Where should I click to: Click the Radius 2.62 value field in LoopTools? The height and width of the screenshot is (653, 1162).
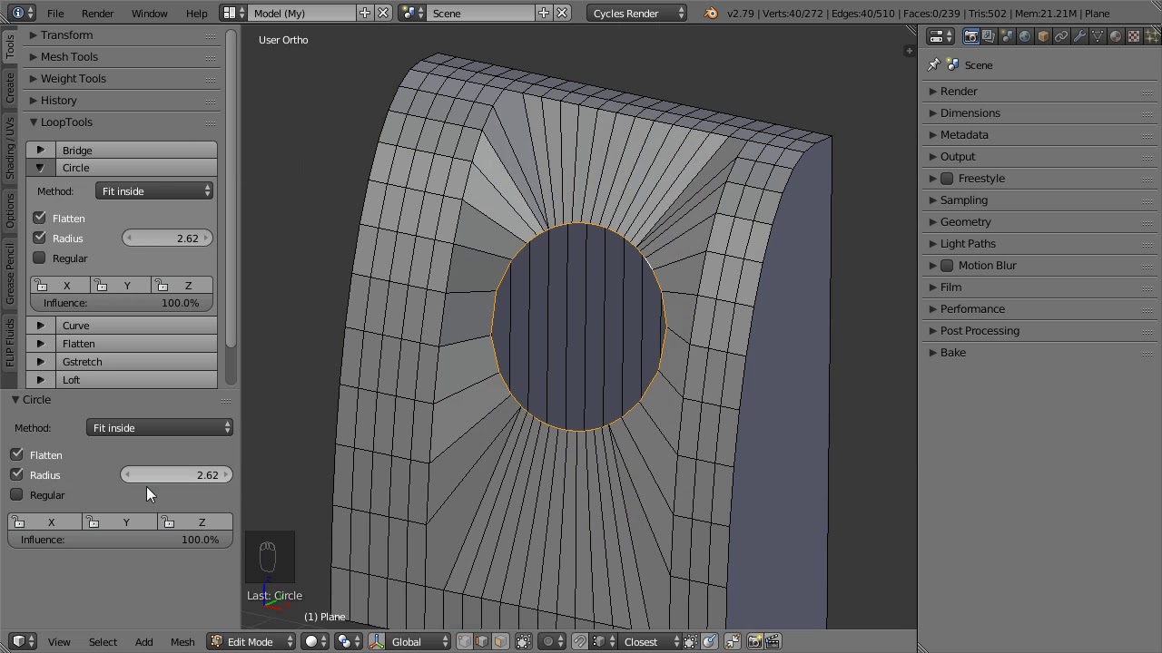(168, 239)
